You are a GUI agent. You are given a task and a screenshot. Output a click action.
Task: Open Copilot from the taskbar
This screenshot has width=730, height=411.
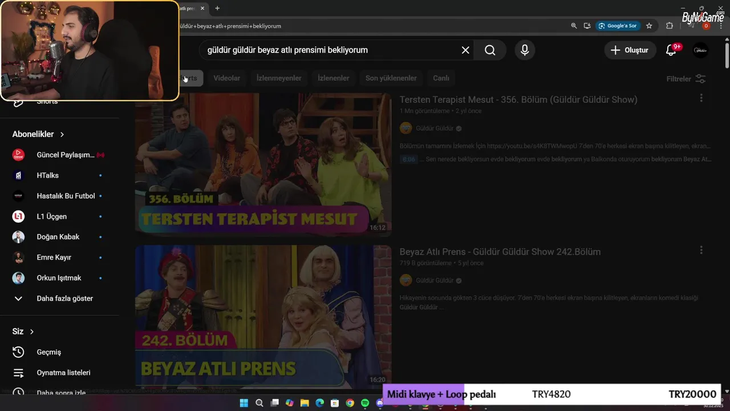pos(290,403)
